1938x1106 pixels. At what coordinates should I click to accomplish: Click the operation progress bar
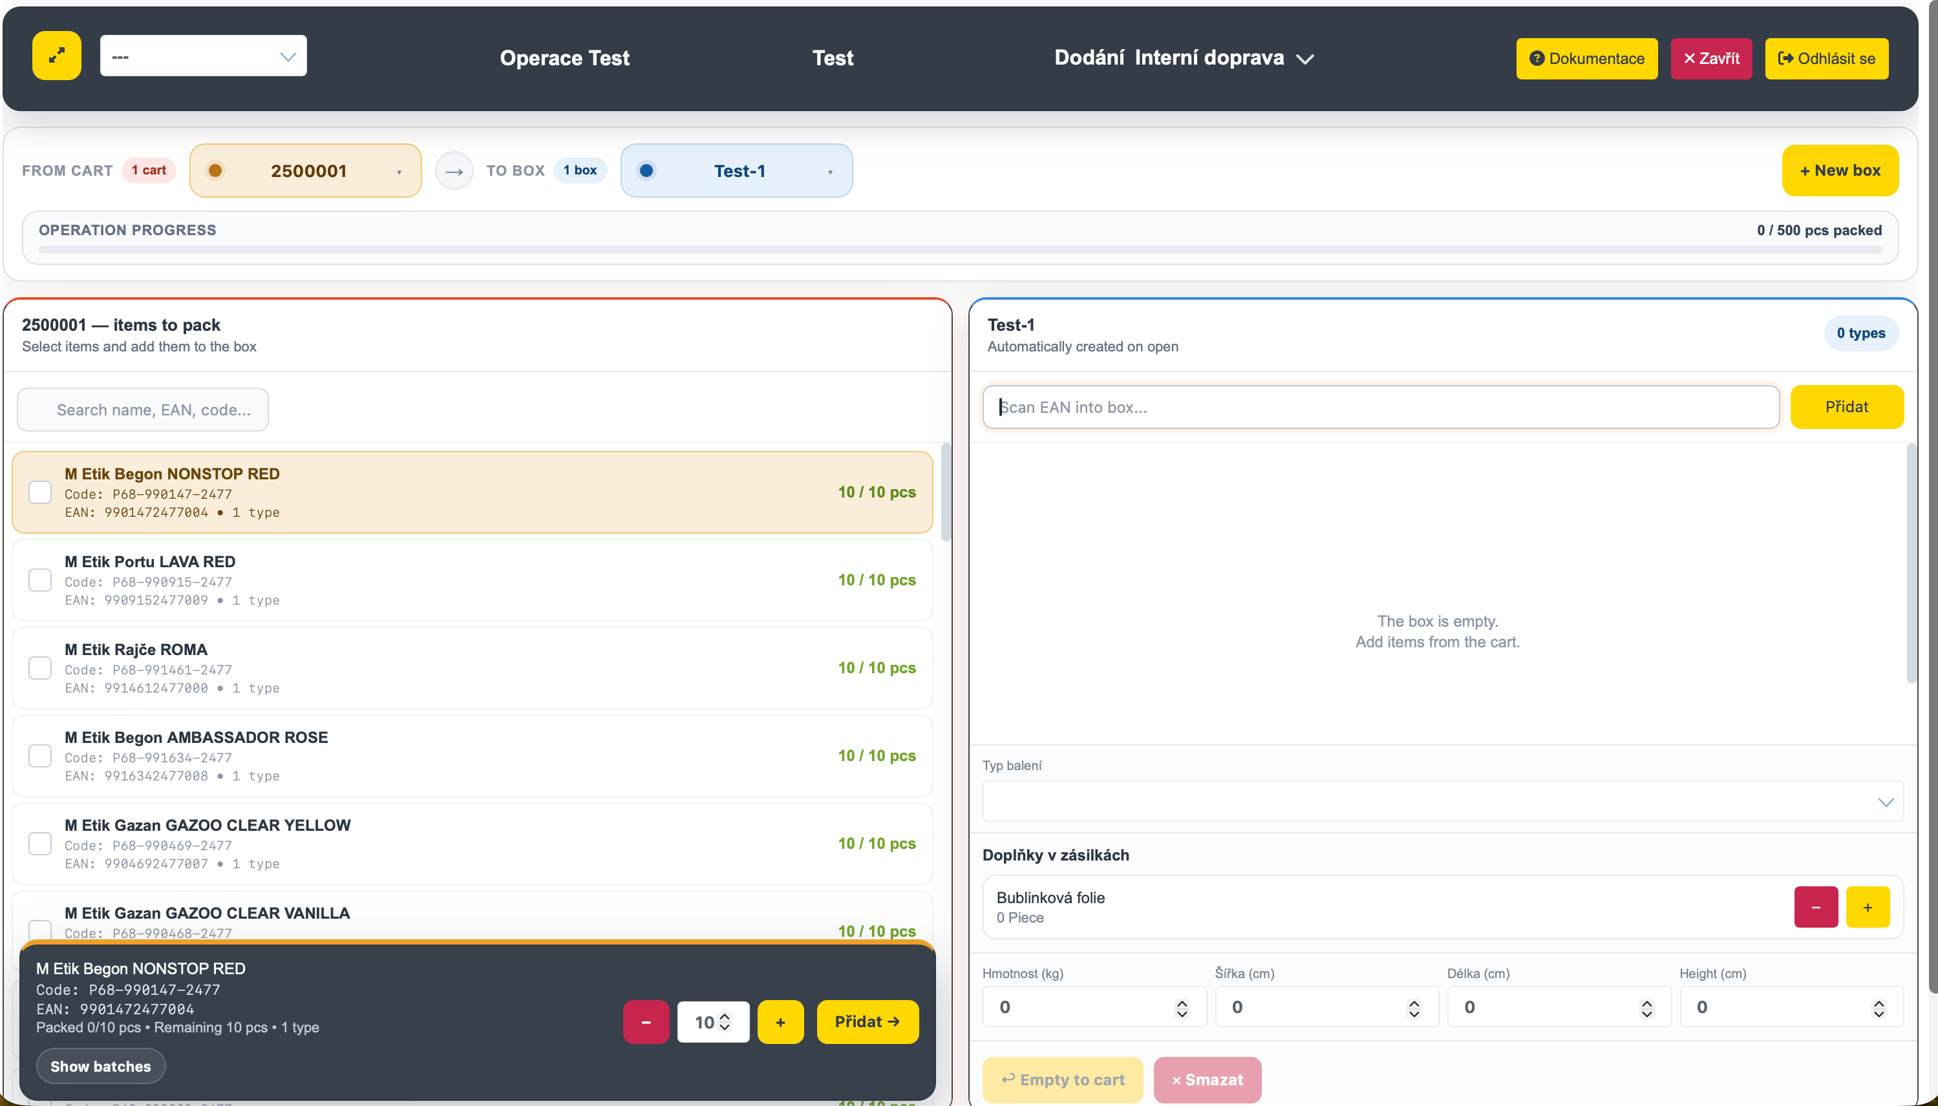(x=960, y=249)
